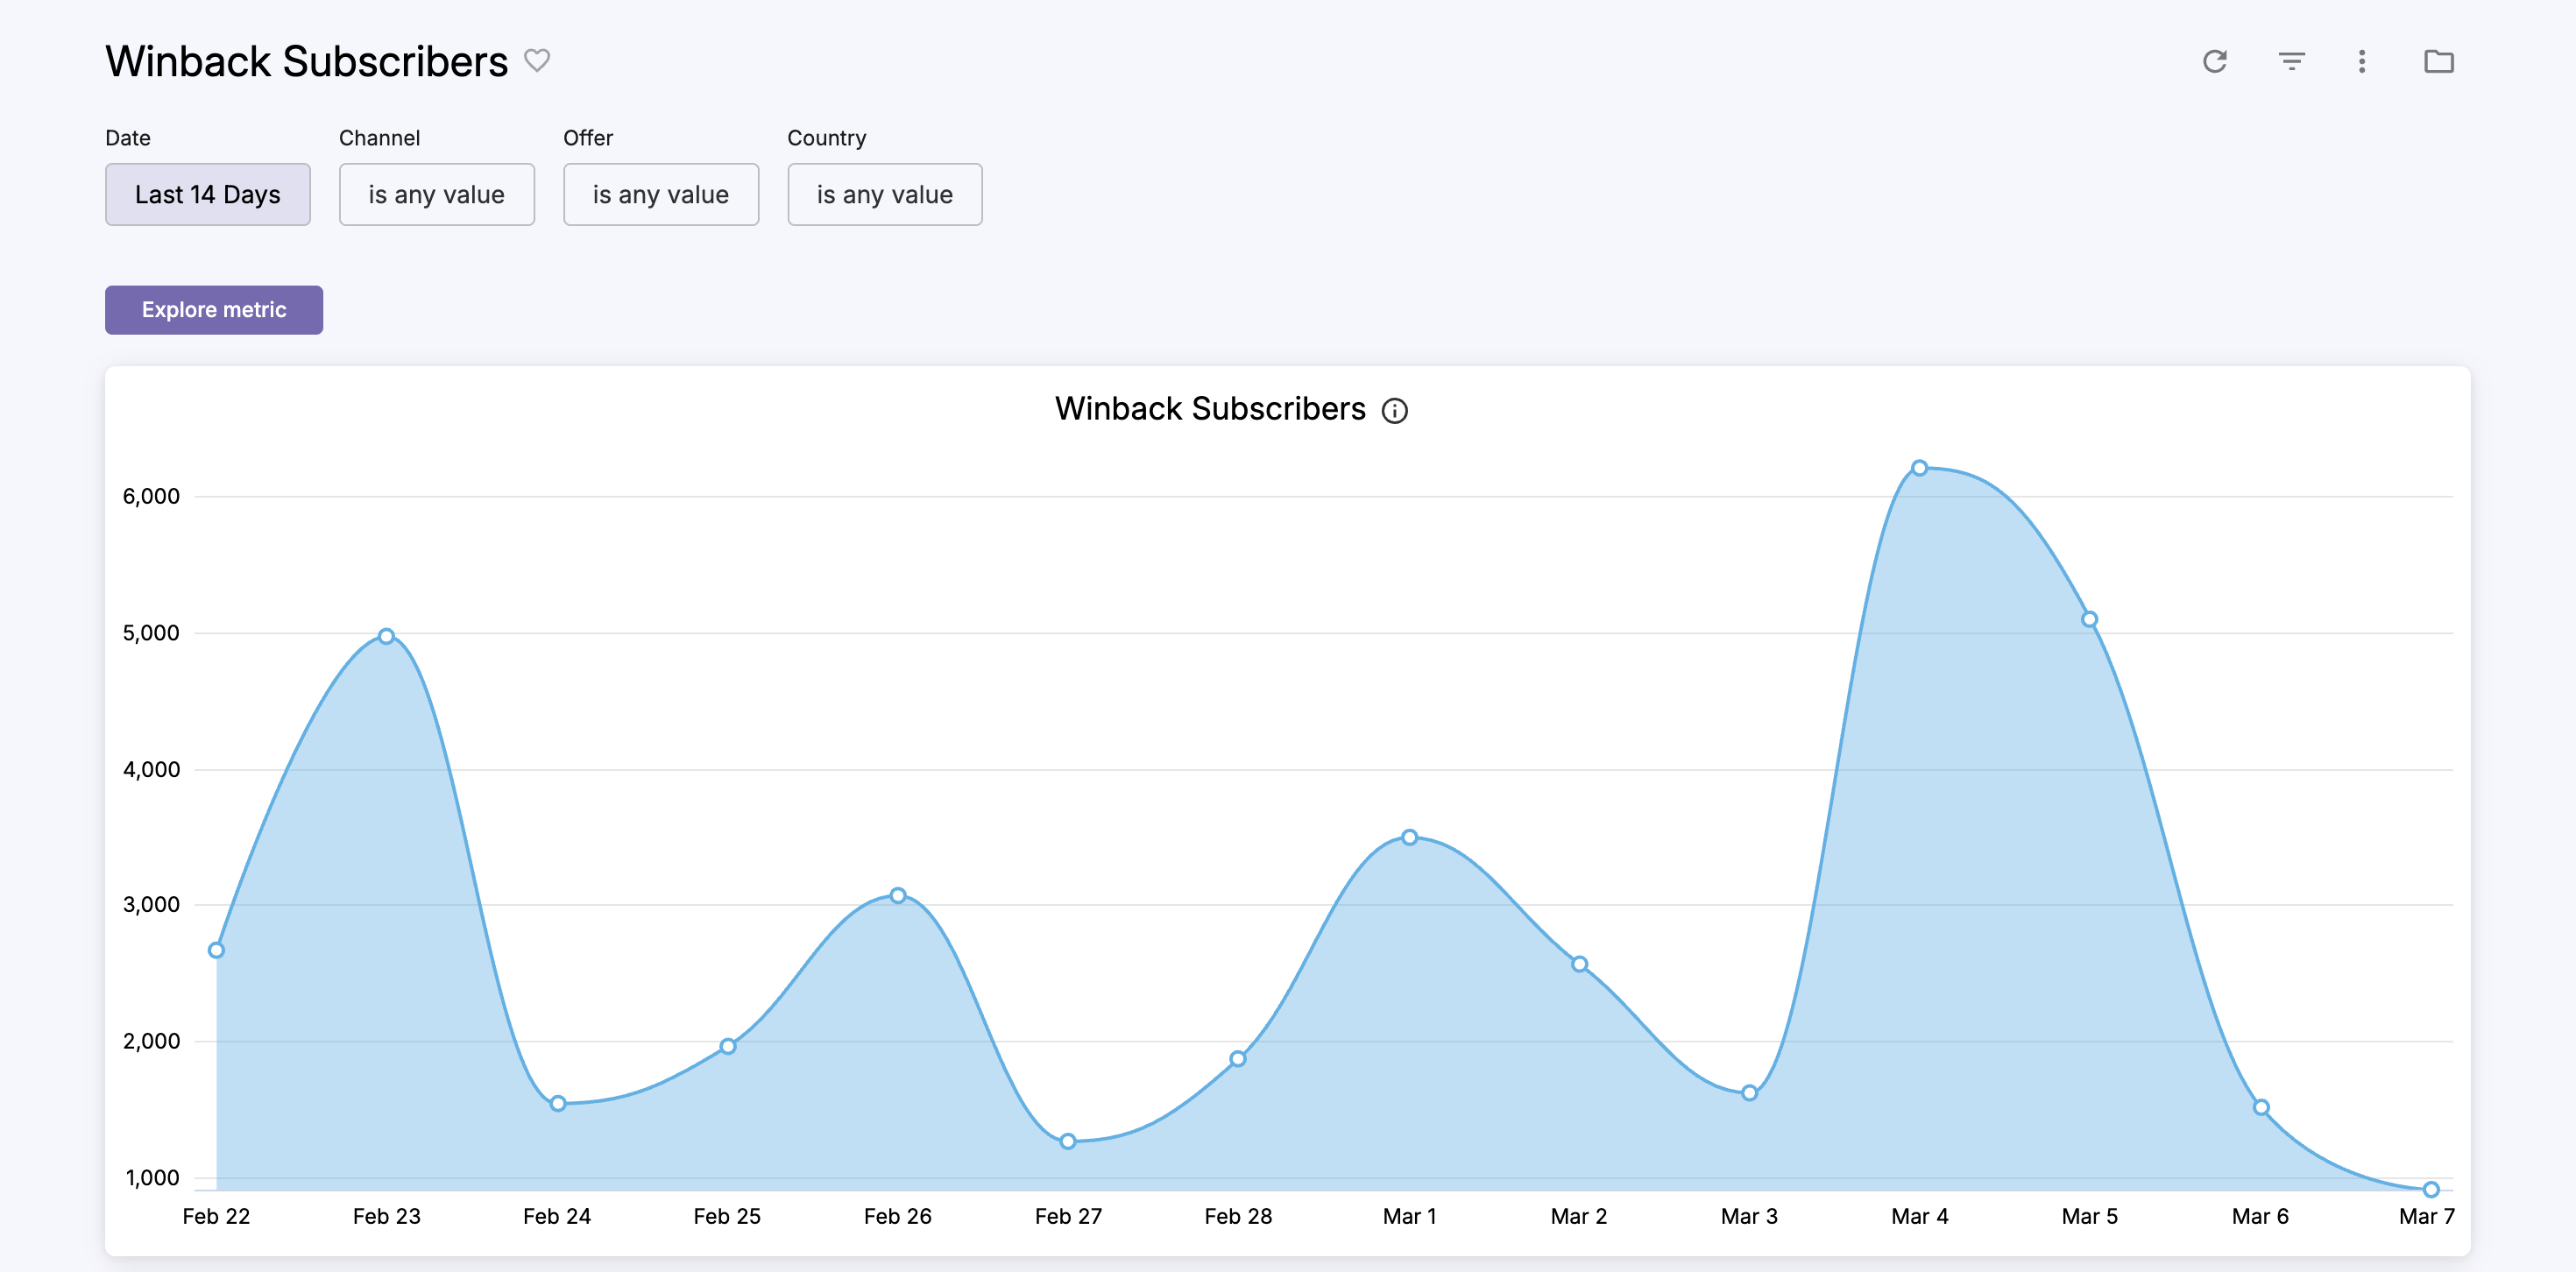Click the Feb 25 x-axis label

[727, 1216]
